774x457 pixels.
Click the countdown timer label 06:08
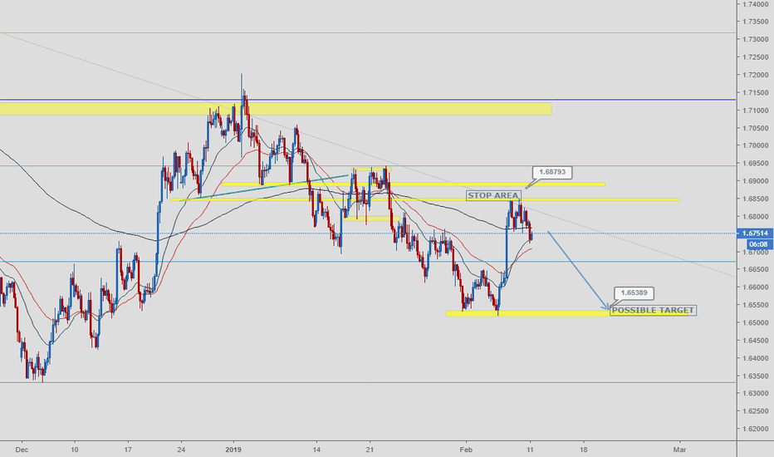pyautogui.click(x=757, y=244)
